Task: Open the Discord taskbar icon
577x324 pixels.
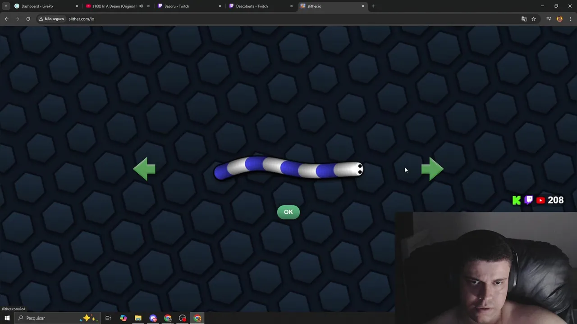Action: pos(153,318)
